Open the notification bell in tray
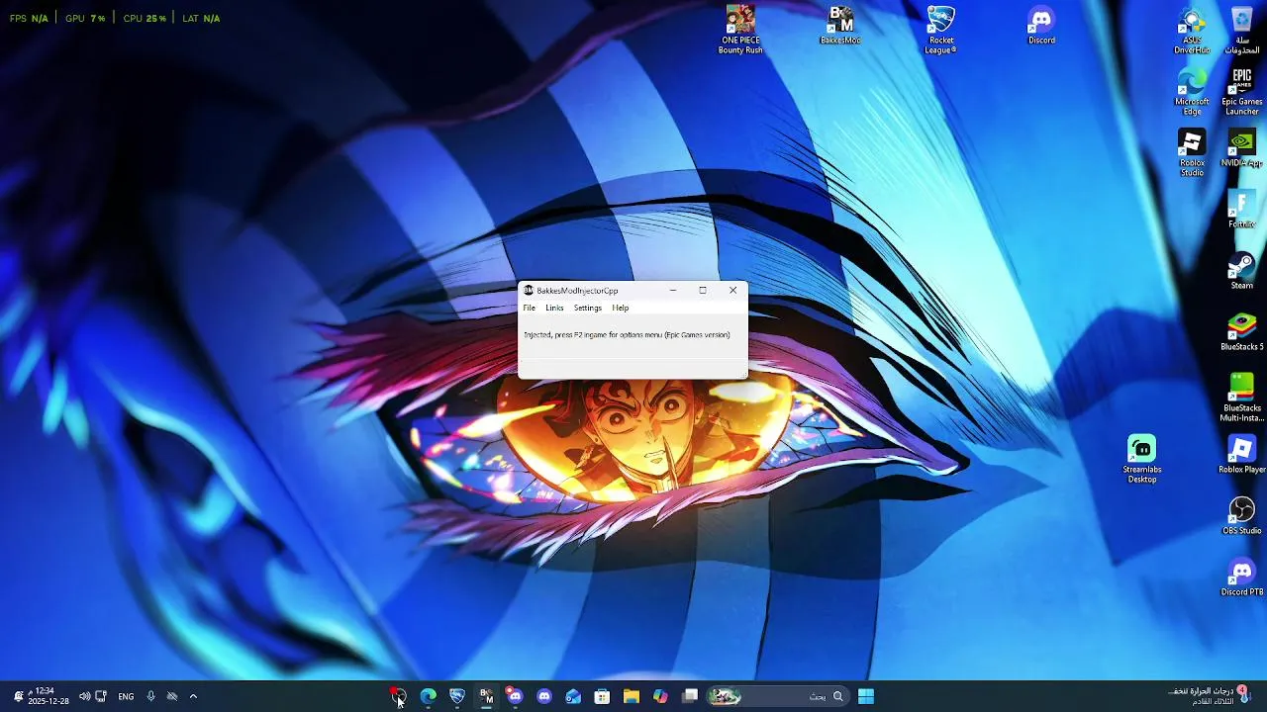This screenshot has width=1267, height=712. coord(17,696)
